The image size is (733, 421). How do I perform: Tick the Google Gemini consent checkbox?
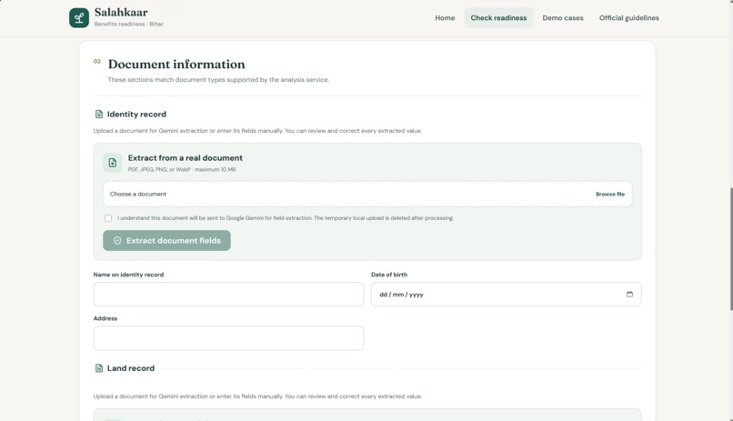pyautogui.click(x=108, y=218)
